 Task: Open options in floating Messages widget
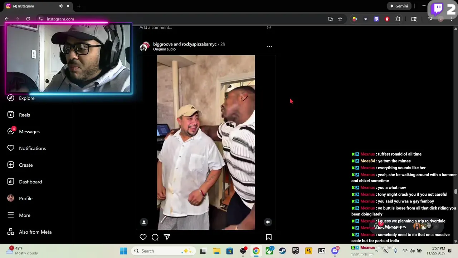point(435,226)
